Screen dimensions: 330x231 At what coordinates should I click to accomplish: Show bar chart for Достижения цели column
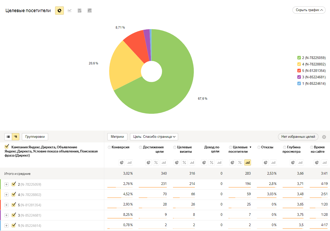click(x=163, y=162)
